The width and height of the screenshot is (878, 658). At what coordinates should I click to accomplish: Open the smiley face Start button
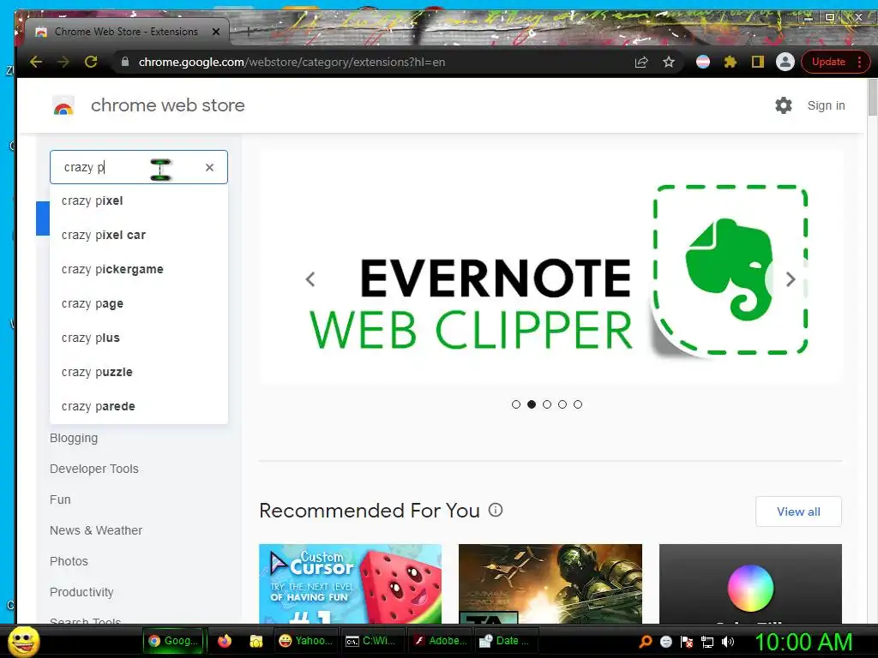(x=24, y=641)
